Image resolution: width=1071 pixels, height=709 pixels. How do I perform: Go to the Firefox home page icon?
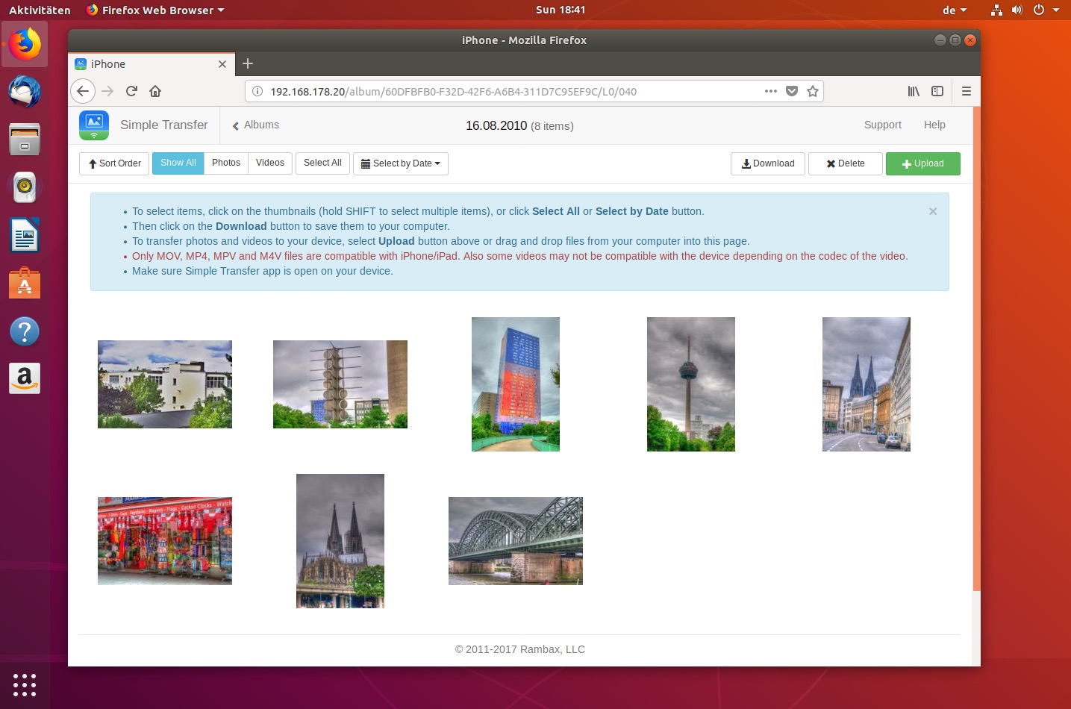[x=155, y=91]
